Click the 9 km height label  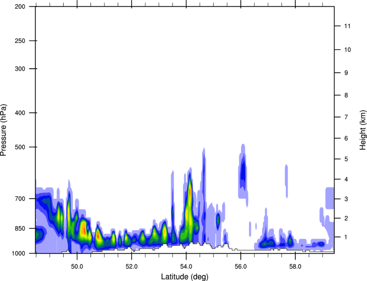coord(346,73)
